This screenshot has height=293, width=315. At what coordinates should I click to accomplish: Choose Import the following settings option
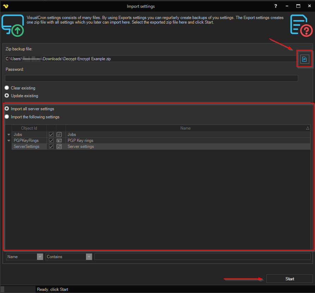(x=7, y=117)
